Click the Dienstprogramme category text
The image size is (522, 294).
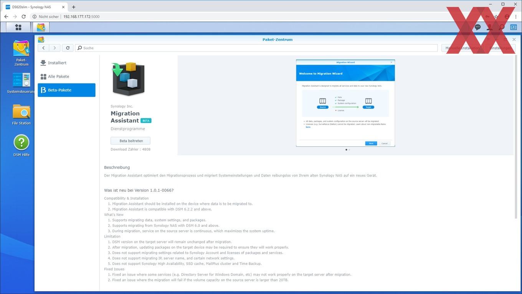(x=128, y=129)
